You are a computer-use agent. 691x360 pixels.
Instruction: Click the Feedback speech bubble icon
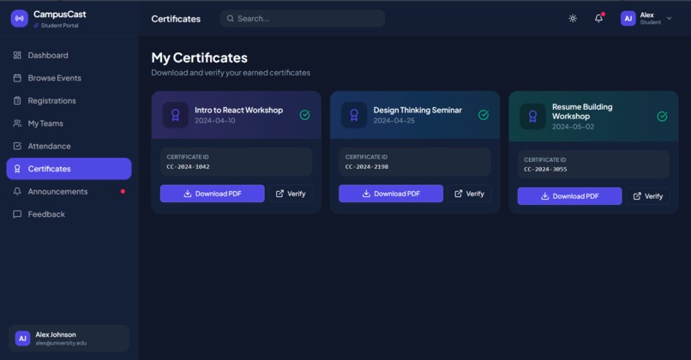(x=17, y=214)
